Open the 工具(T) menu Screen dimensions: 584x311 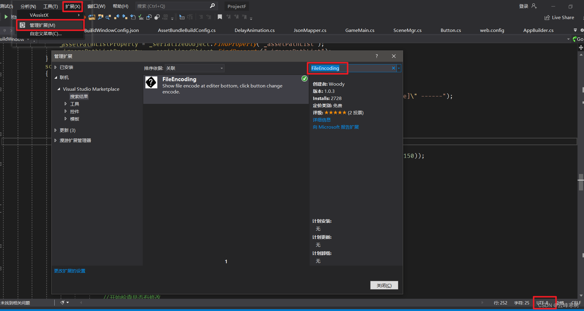tap(50, 6)
